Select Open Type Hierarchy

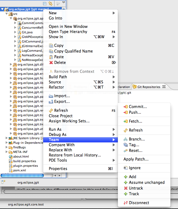80,32
